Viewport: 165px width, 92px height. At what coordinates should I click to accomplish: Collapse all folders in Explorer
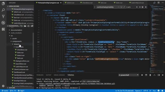click(32, 26)
